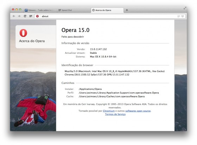Click the copyright notice about Geir Ivarsøy

pos(115,106)
